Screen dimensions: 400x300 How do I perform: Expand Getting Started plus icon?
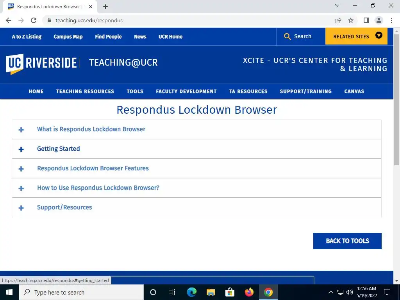[21, 149]
